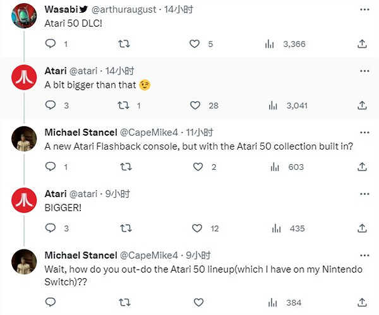Click Atari logo avatar on first reply
This screenshot has width=379, height=315.
[x=25, y=78]
